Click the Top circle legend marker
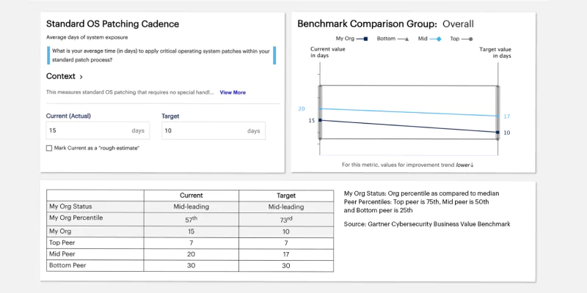Screen dimensions: 587x293 pos(470,37)
